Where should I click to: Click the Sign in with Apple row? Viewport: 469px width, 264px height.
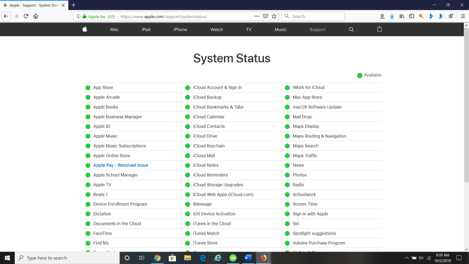coord(332,214)
